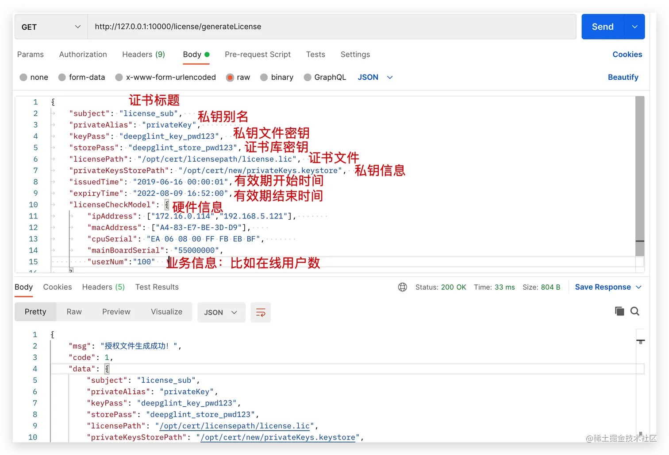Choose the GraphQL body type
Viewport: 669px width, 455px height.
click(x=325, y=77)
